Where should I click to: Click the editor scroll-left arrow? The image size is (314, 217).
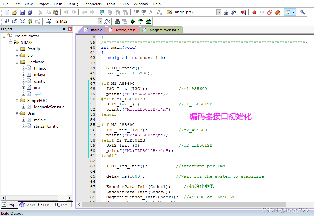tap(79, 205)
